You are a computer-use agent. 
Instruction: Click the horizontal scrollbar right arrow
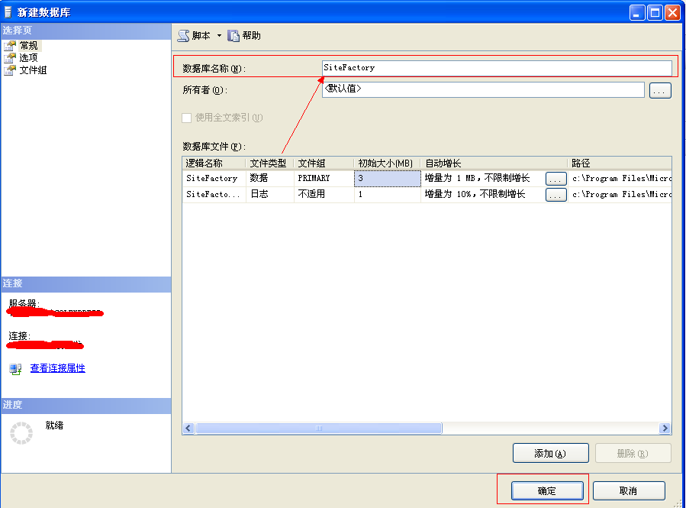(x=665, y=429)
